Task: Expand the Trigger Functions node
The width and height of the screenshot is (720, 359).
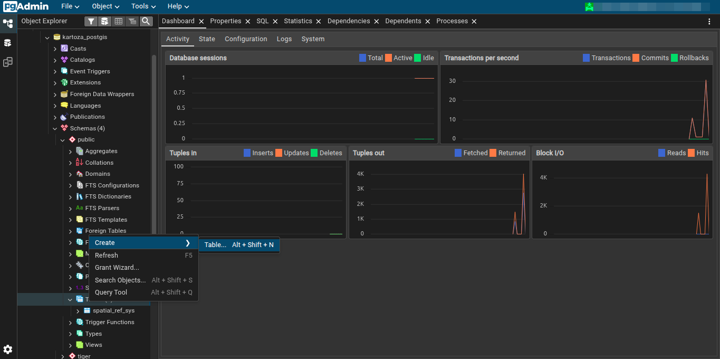Action: (x=71, y=323)
